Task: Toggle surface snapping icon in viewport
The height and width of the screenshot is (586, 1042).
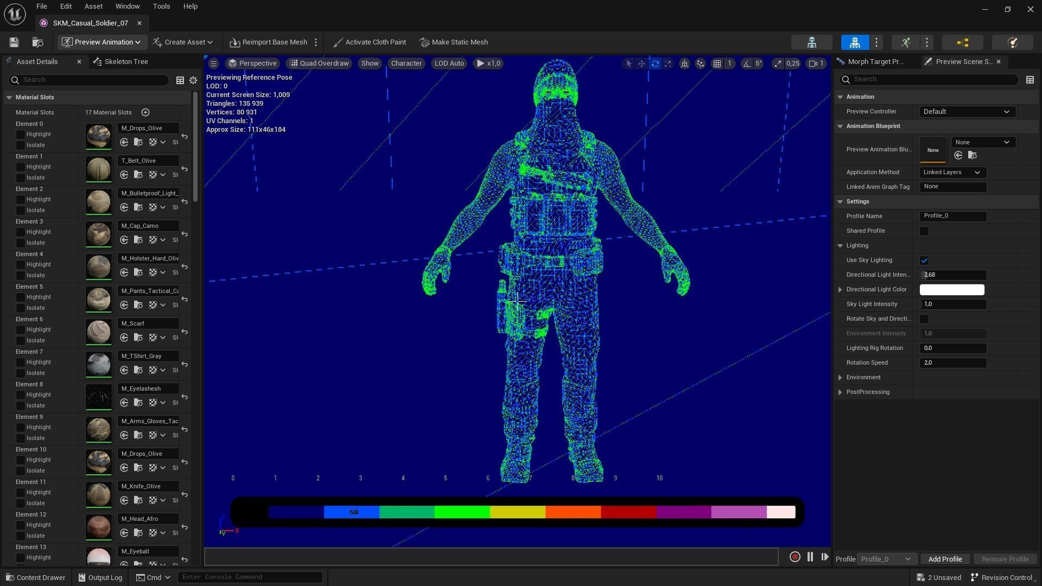Action: click(x=700, y=63)
